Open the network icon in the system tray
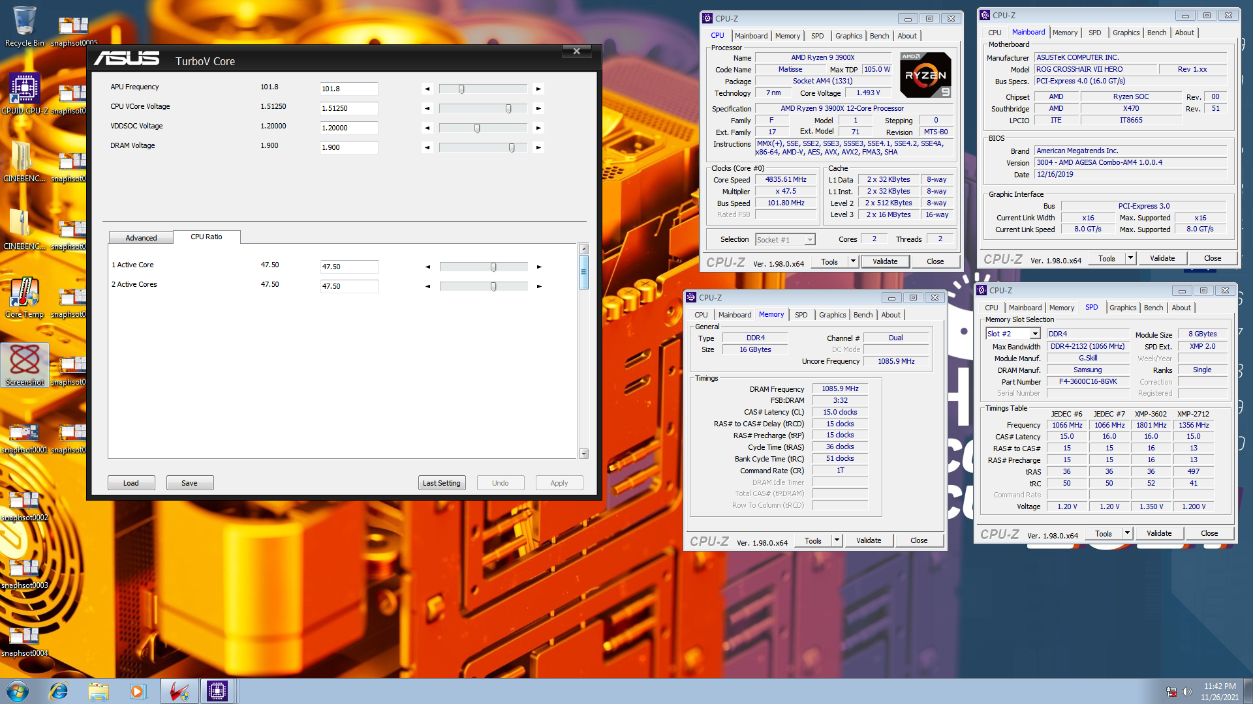Image resolution: width=1253 pixels, height=704 pixels. pos(1171,692)
